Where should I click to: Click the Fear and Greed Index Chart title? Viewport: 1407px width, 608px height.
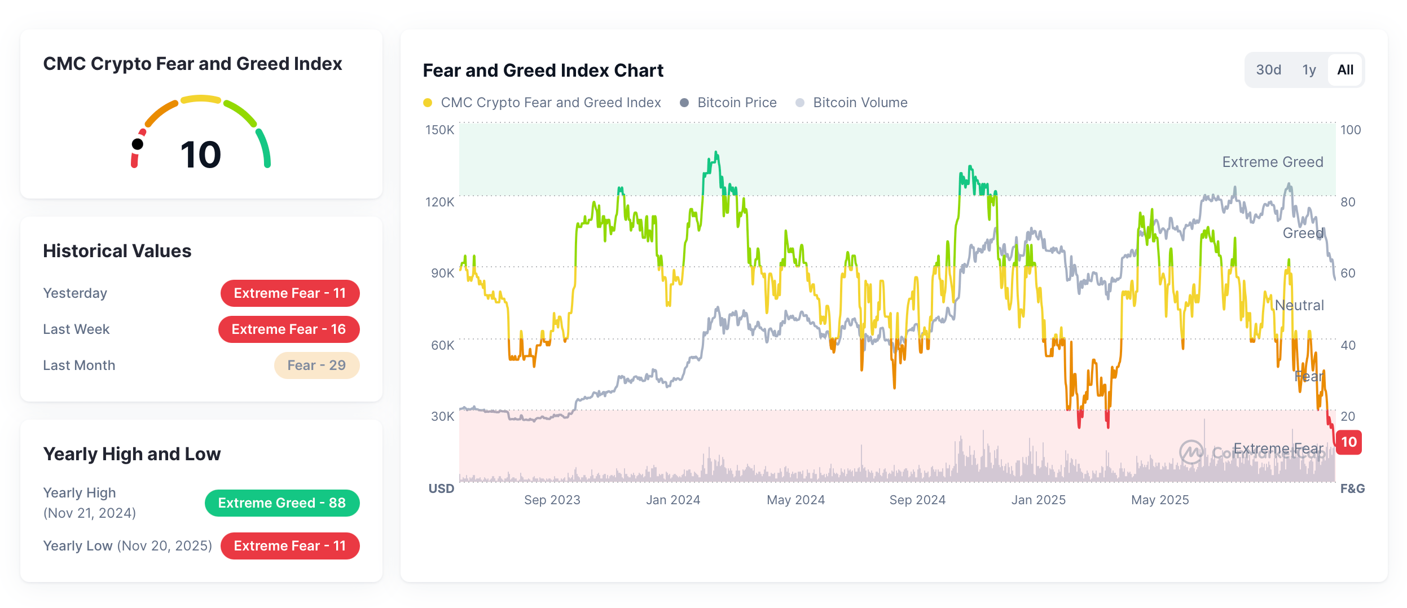click(x=542, y=71)
